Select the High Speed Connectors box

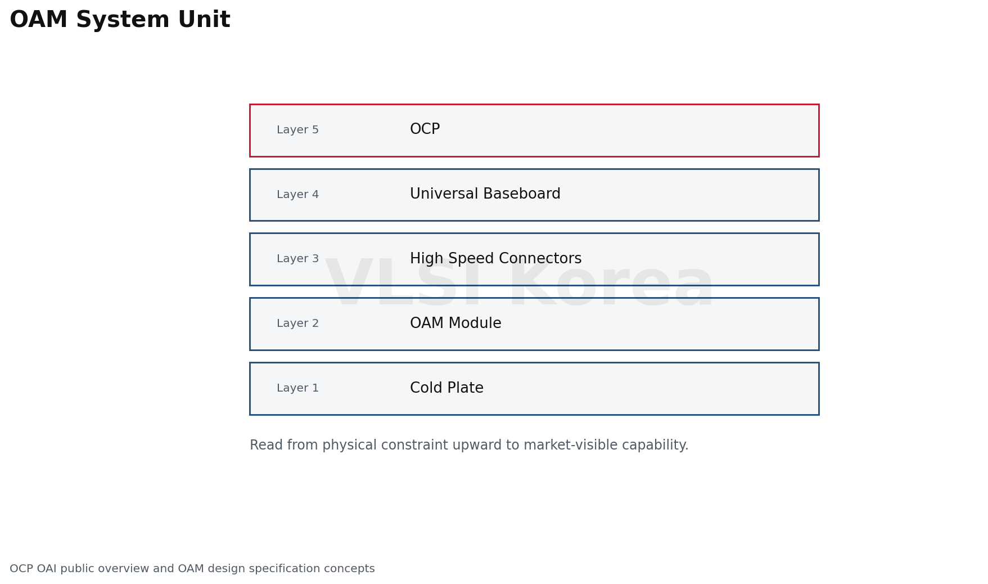coord(534,259)
